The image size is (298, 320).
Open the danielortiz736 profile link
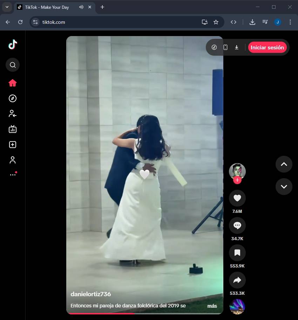91,294
